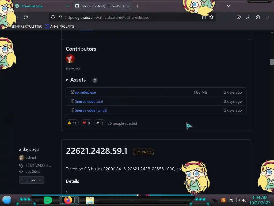
Task: Click the tag icon beside 22621.2428.5...
Action: click(x=21, y=166)
